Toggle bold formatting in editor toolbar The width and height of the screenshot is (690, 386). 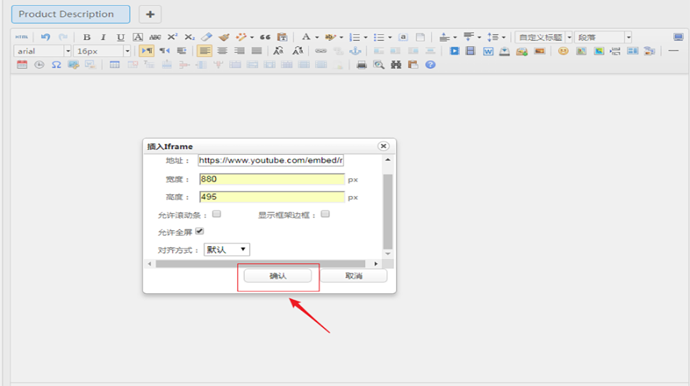(87, 38)
